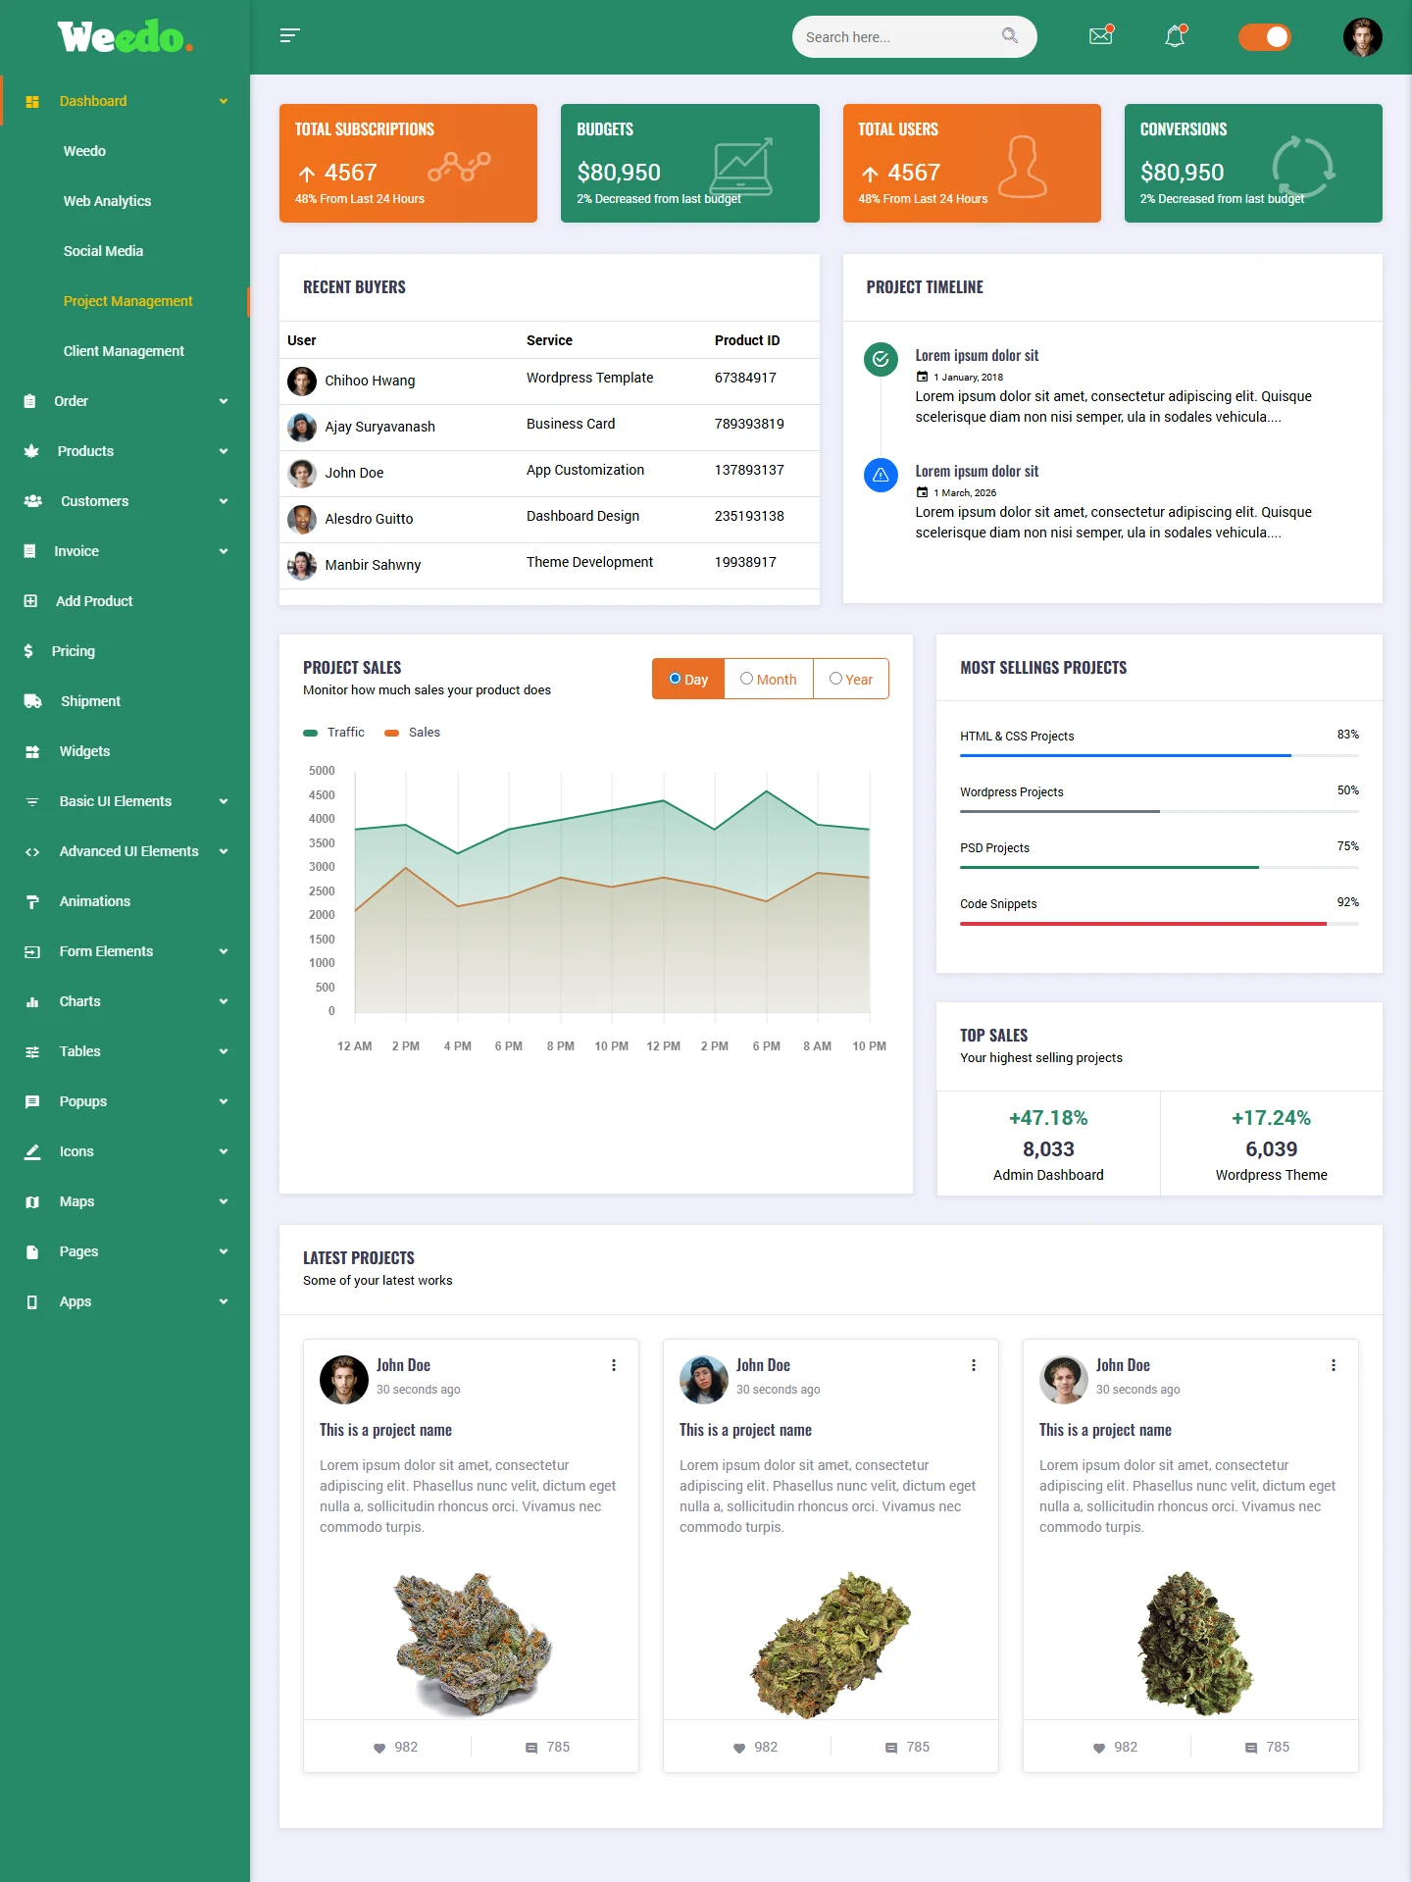
Task: Expand the Customers menu chevron
Action: (x=224, y=501)
